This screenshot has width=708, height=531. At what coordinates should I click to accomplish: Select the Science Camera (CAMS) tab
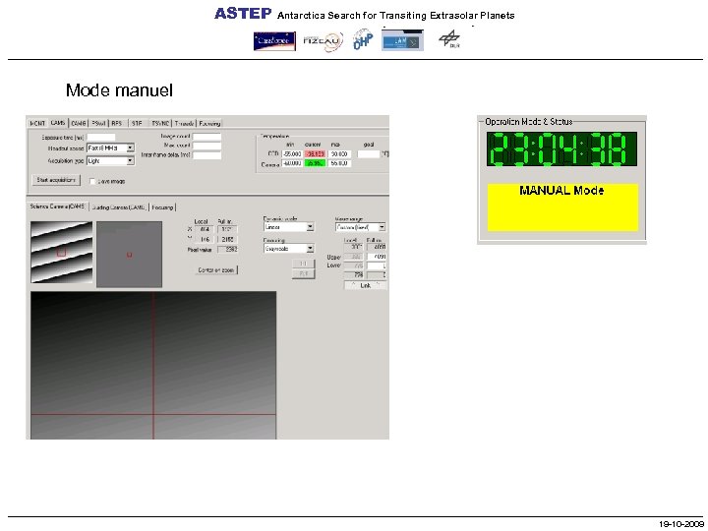[57, 206]
